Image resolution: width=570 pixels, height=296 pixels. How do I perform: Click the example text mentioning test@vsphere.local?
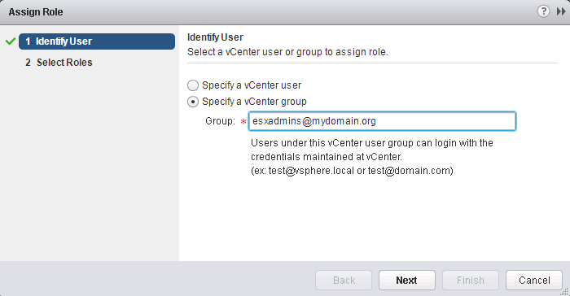click(x=352, y=171)
